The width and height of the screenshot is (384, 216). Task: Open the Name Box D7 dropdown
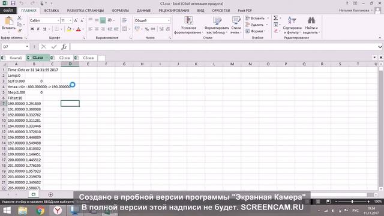click(x=27, y=47)
